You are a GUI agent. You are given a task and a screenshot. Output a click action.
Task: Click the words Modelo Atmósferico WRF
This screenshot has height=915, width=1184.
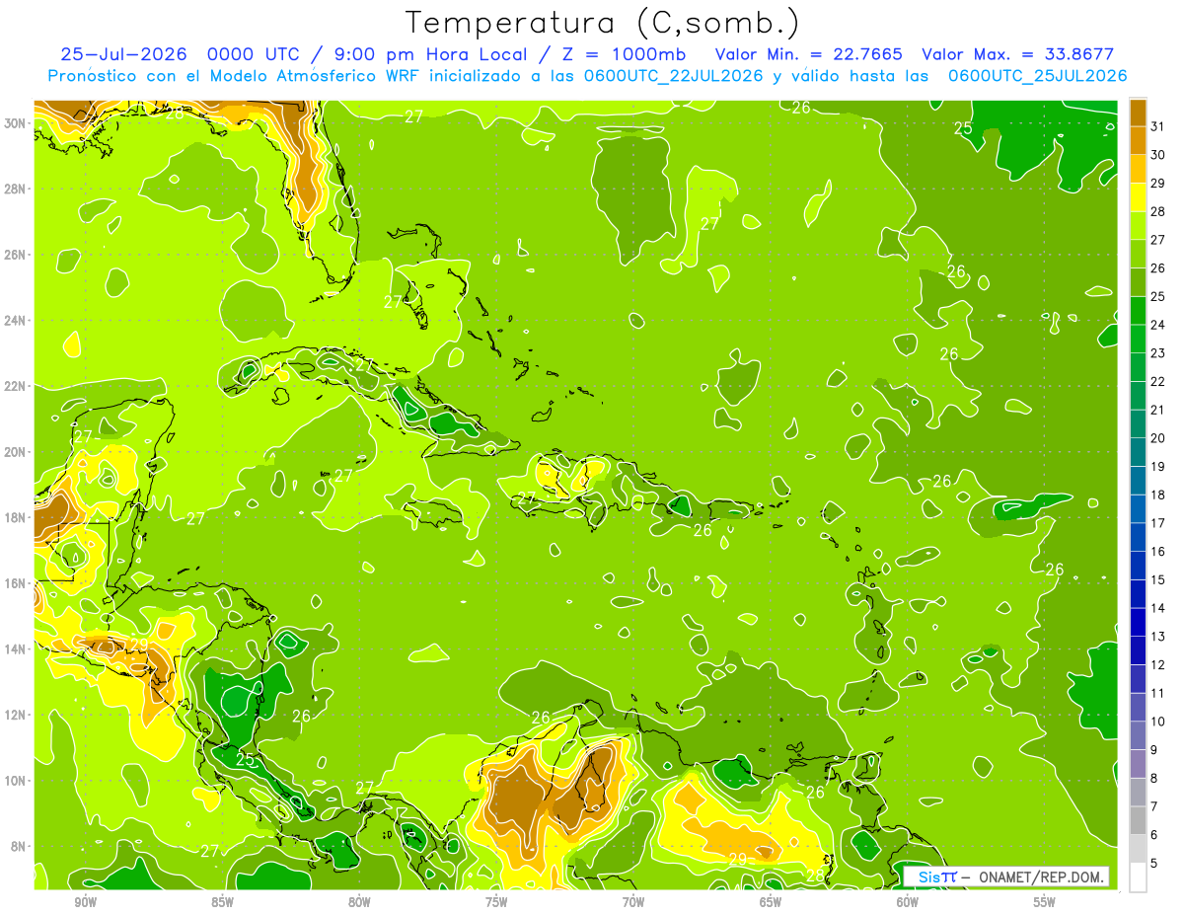pos(317,76)
